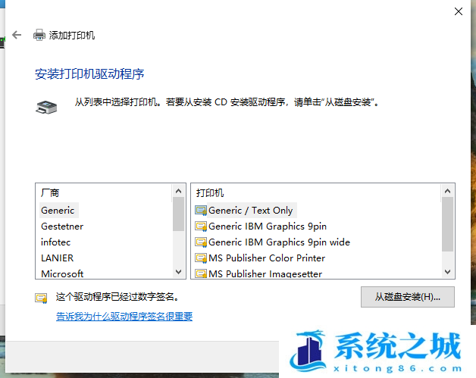Viewport: 476px width, 378px height.
Task: Click the Generic / Text Only driver icon
Action: pos(201,211)
